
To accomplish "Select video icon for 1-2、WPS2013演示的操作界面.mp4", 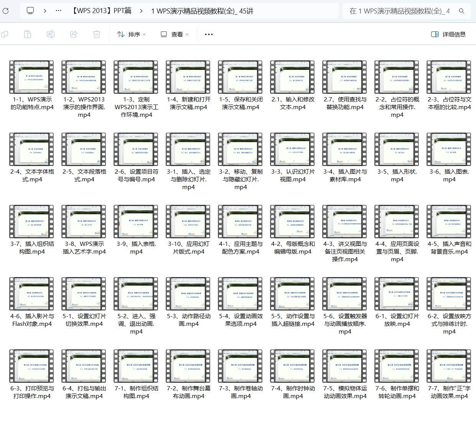I will point(84,77).
